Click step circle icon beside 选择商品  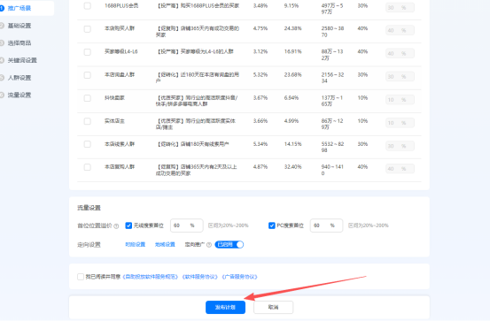(x=2, y=42)
